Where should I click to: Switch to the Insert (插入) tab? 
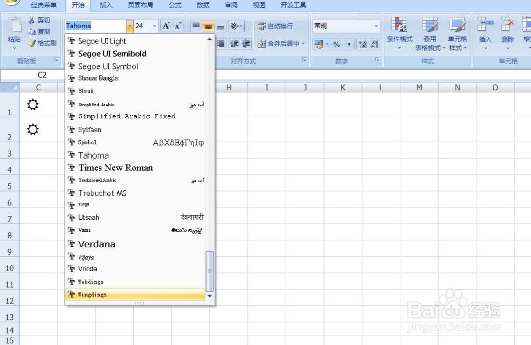(106, 5)
